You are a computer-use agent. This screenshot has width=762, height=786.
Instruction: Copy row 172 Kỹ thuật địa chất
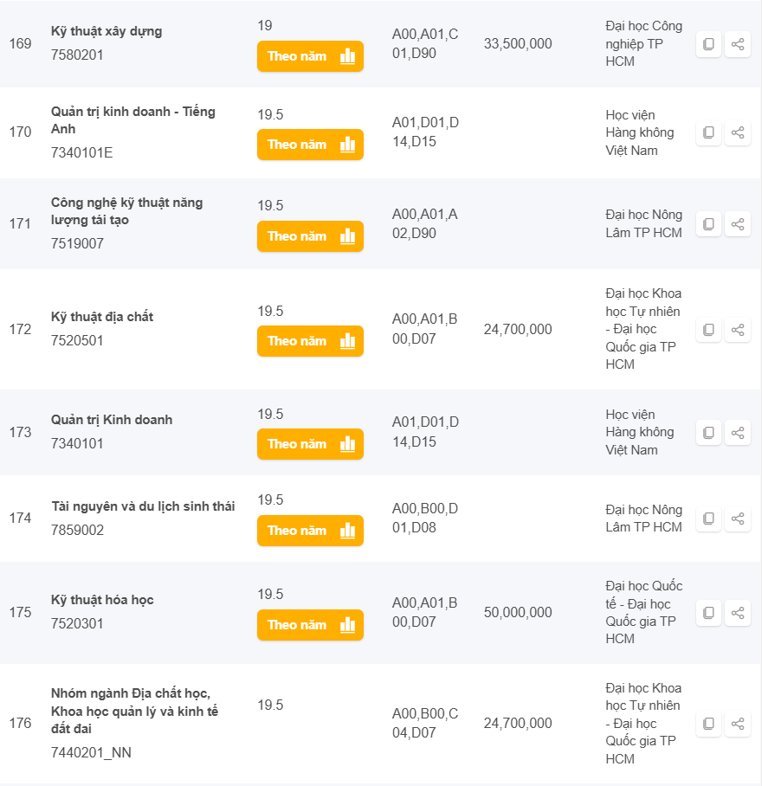(x=708, y=330)
